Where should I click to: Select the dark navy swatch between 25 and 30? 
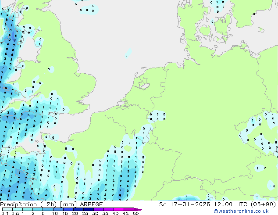[88, 209]
